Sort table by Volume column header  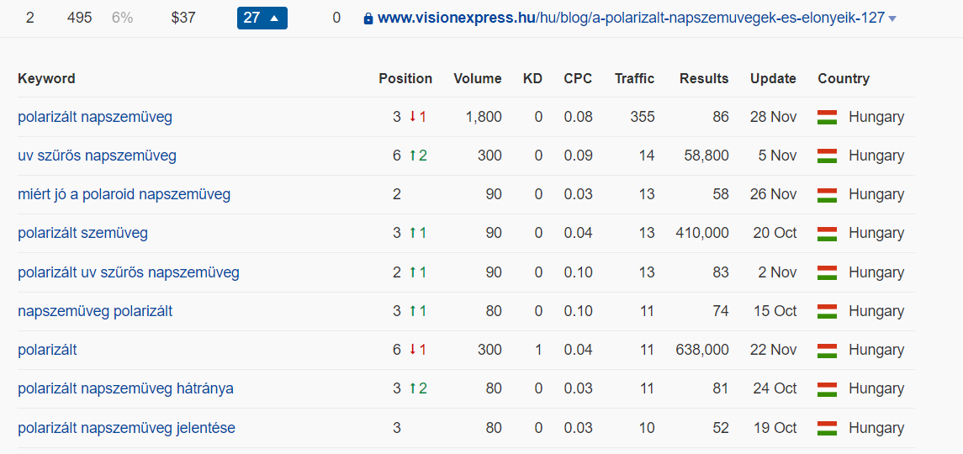[x=477, y=78]
